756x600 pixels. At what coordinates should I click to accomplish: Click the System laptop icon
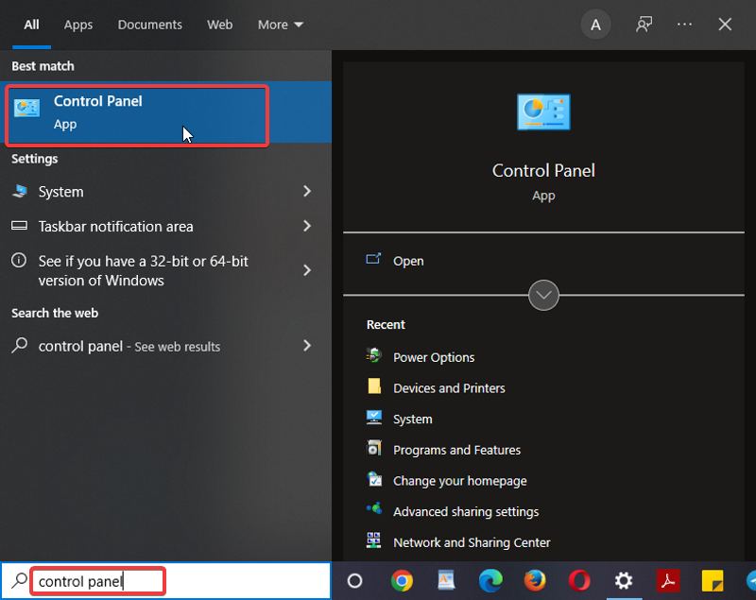pos(19,191)
